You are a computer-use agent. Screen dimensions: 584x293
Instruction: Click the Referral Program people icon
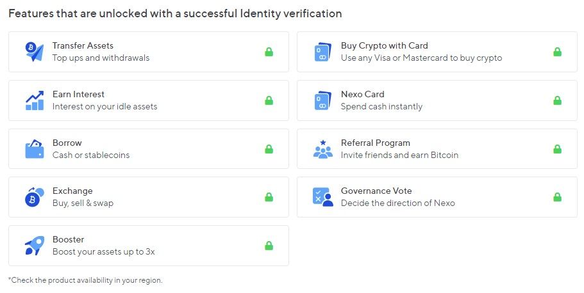[322, 149]
